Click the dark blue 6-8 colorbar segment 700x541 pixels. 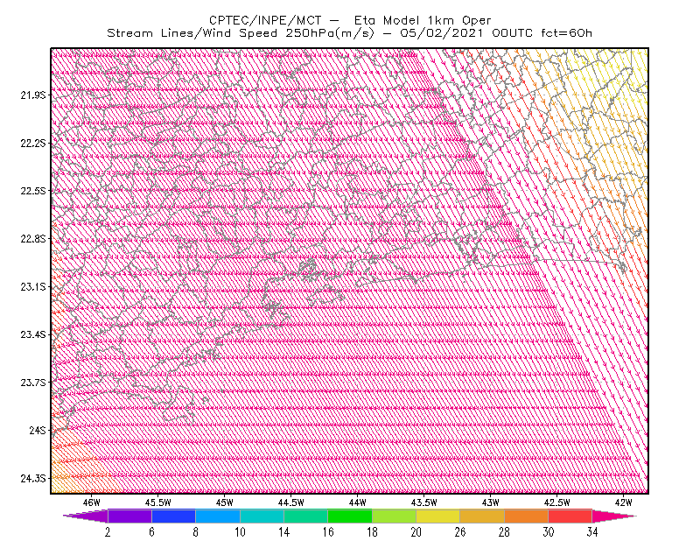pos(173,516)
